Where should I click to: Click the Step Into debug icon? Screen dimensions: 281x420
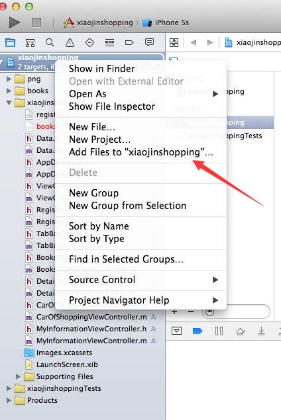tap(261, 331)
